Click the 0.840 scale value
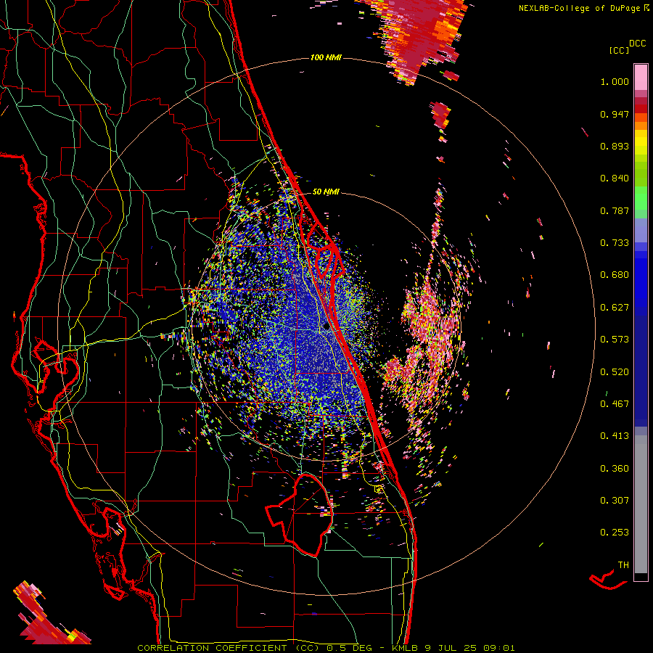The height and width of the screenshot is (653, 653). pos(615,178)
